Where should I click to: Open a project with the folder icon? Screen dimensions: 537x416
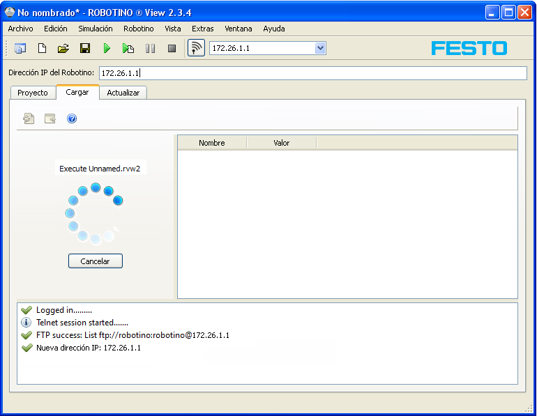click(63, 48)
